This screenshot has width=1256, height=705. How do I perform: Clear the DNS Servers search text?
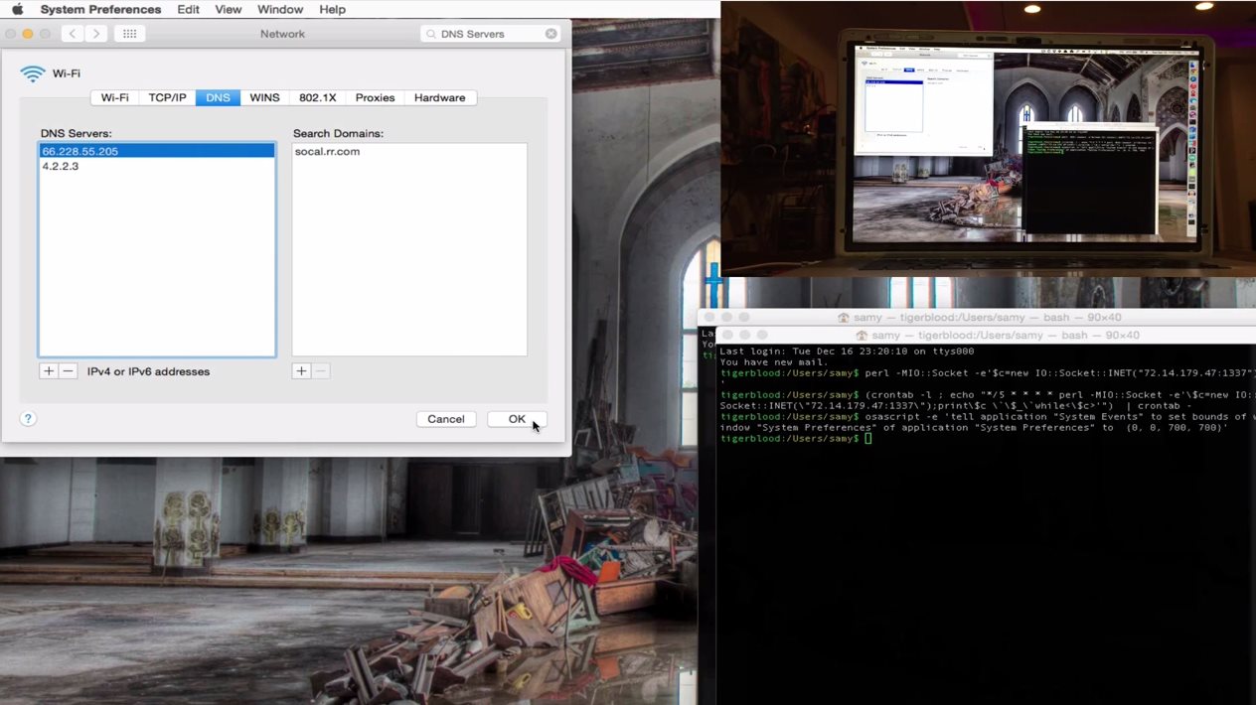point(550,34)
